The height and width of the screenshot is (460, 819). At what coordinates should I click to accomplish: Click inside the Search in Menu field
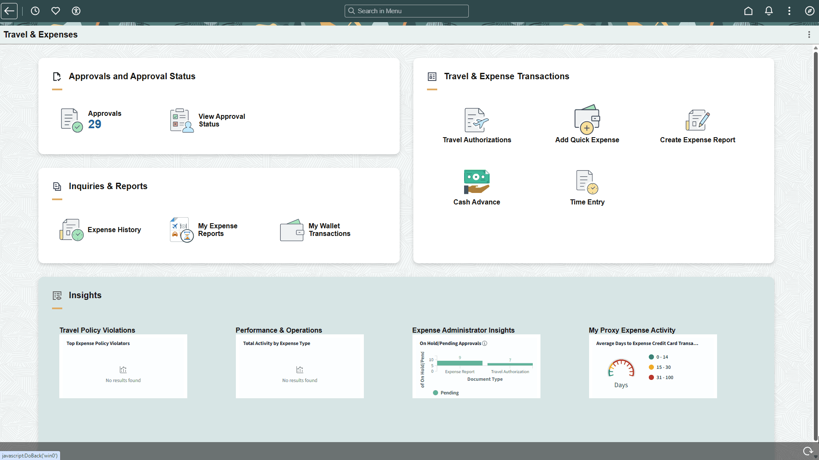pos(407,11)
